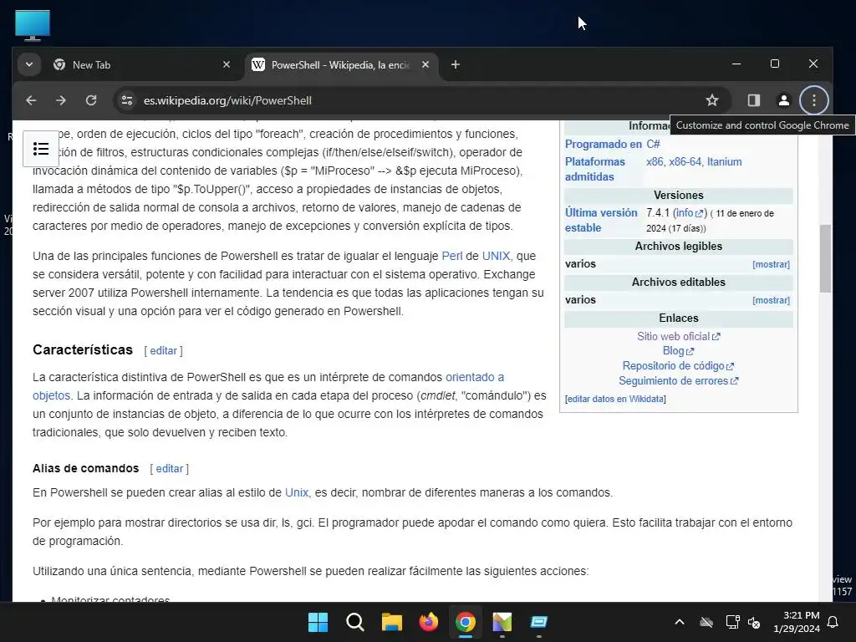This screenshot has width=856, height=642.
Task: Open the Última versión estable link
Action: 601,220
